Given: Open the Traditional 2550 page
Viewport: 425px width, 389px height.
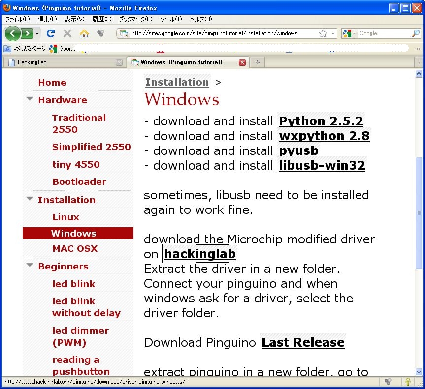Looking at the screenshot, I should [x=79, y=124].
